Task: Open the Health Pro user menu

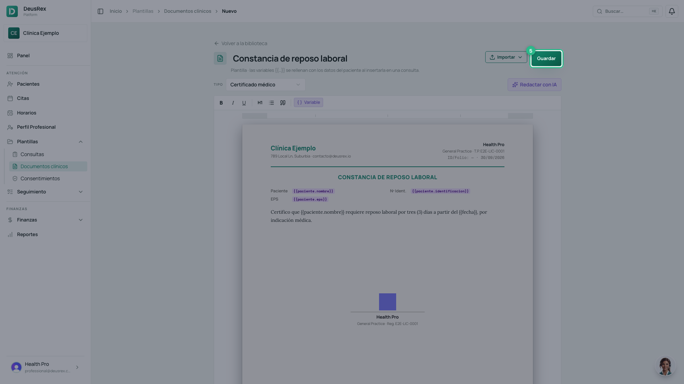Action: coord(46,367)
